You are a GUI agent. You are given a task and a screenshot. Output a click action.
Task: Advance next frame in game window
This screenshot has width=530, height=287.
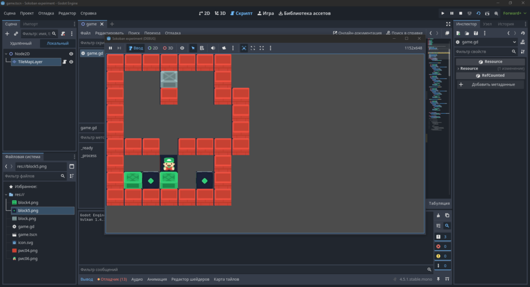click(119, 48)
